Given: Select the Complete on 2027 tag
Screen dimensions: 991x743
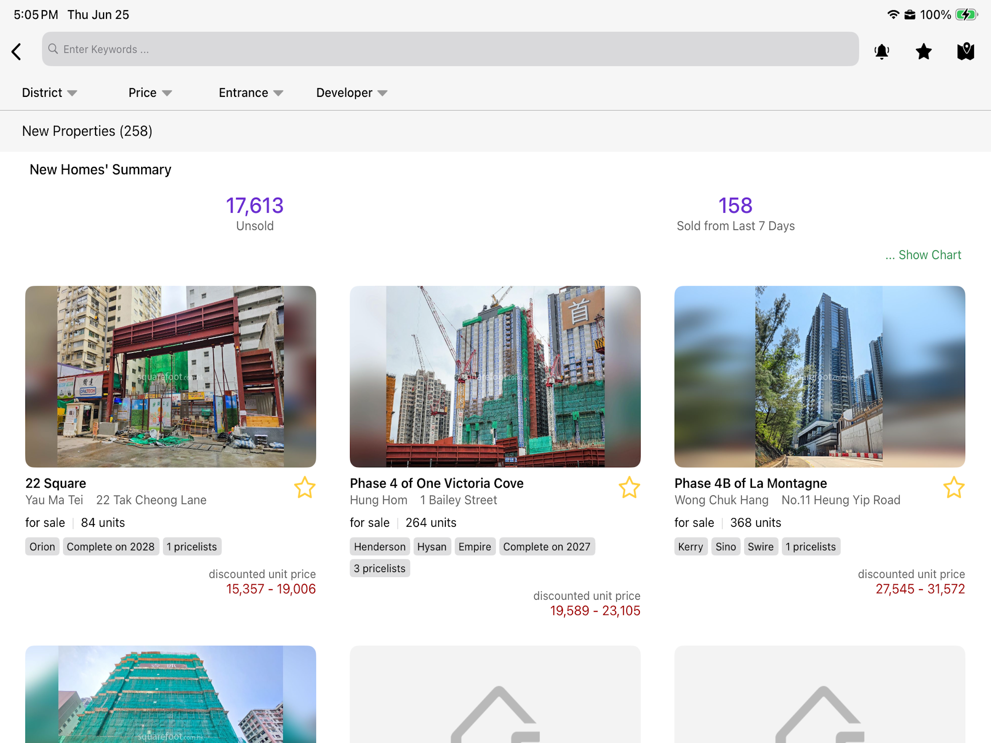Looking at the screenshot, I should coord(547,546).
